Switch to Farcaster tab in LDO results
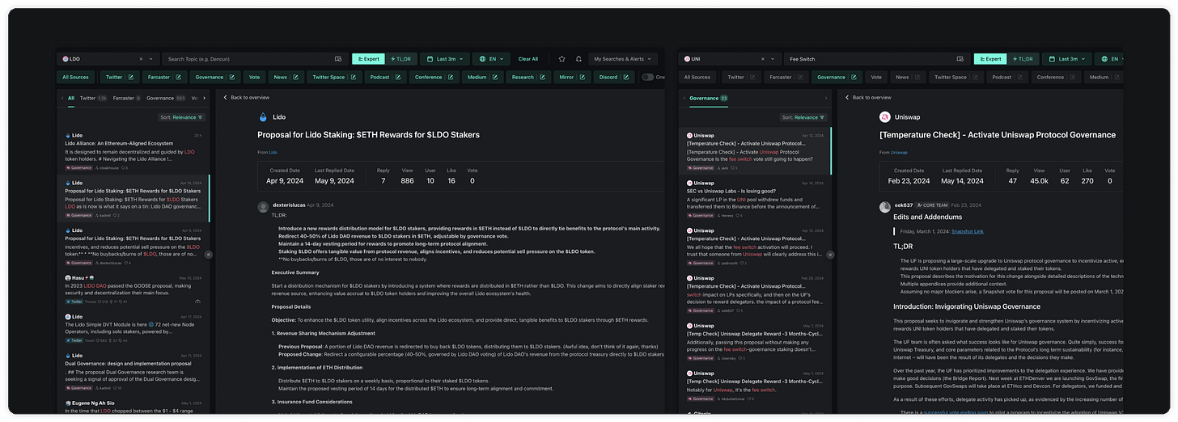The width and height of the screenshot is (1178, 422). (126, 98)
